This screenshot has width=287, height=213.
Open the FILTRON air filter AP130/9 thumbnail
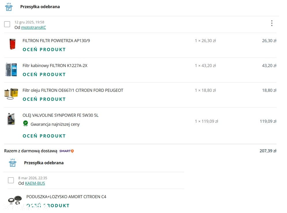tap(12, 44)
